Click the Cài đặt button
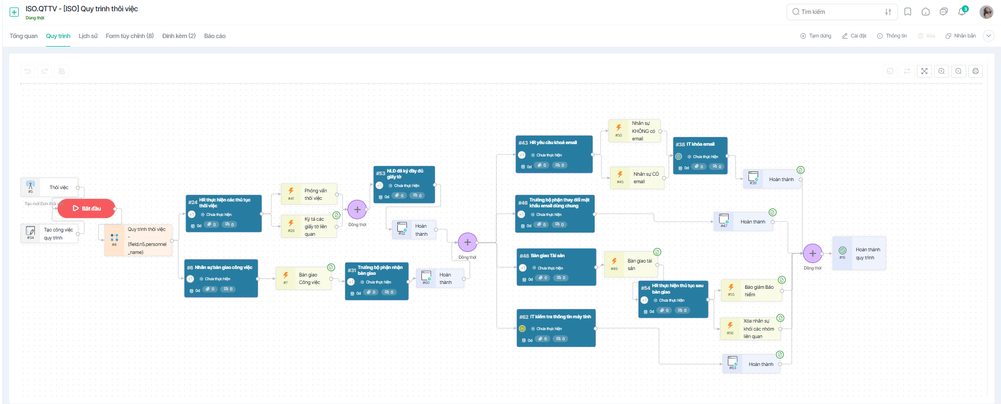Screen dimensions: 1001x404 click(854, 36)
